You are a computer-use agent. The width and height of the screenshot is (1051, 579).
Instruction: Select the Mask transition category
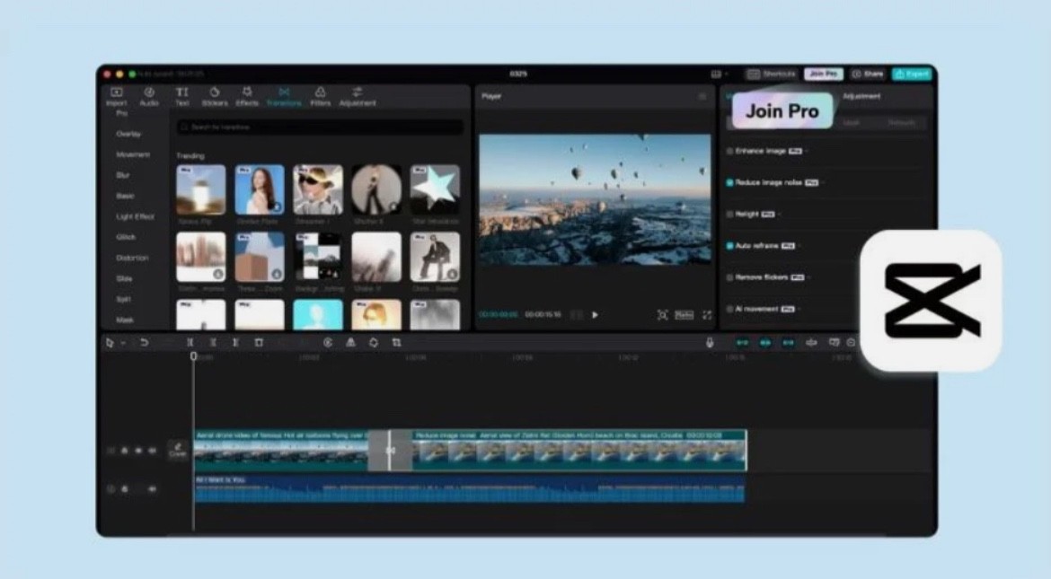click(124, 320)
